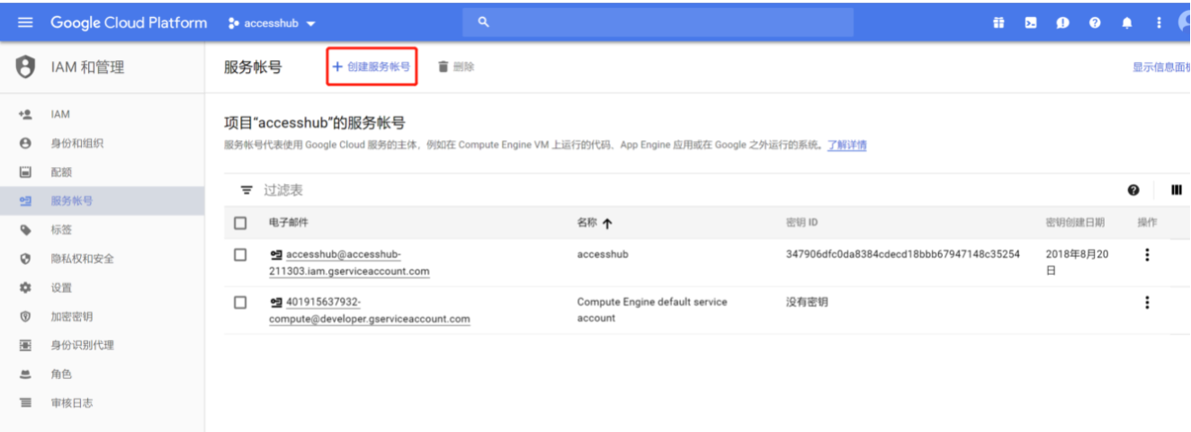The height and width of the screenshot is (432, 1191).
Task: Click the 了解详情 learn more link
Action: point(846,145)
